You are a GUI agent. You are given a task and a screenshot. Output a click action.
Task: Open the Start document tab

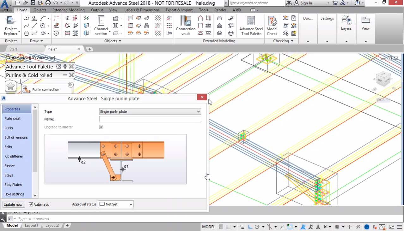click(13, 49)
